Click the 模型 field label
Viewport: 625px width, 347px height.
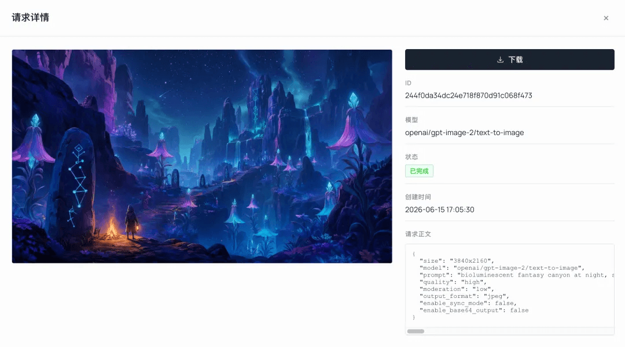point(411,120)
